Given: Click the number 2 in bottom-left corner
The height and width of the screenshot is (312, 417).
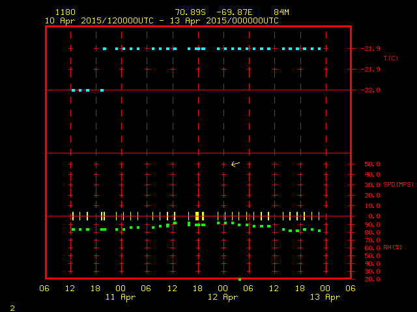Looking at the screenshot, I should [12, 307].
